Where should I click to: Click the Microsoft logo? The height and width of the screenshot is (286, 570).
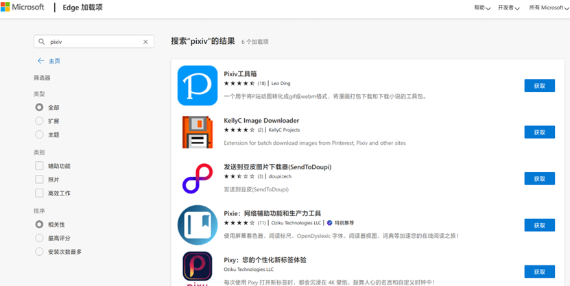[23, 7]
